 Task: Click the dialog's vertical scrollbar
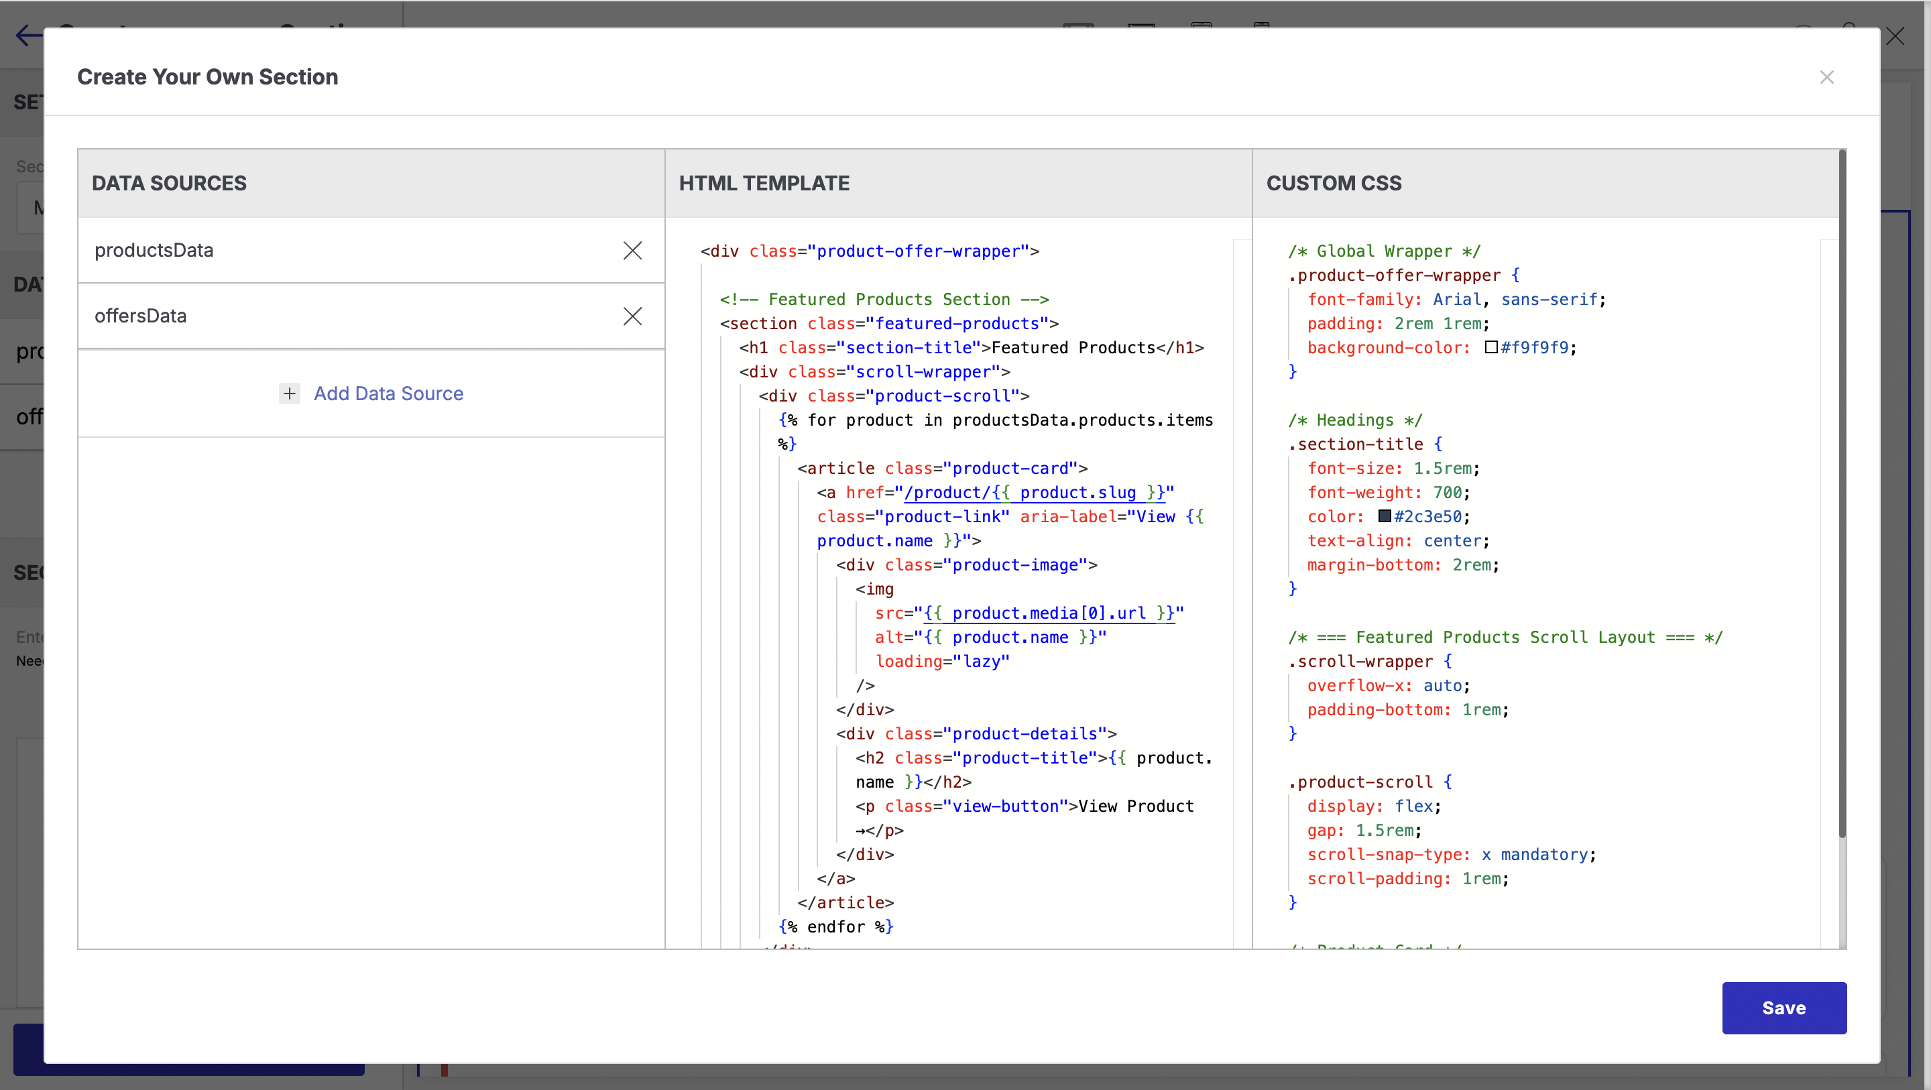click(x=1842, y=495)
